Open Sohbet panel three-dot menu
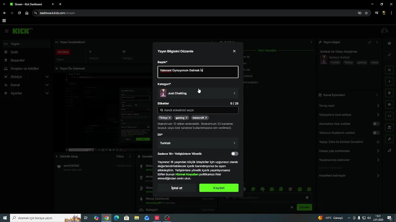This screenshot has width=396, height=222. (x=311, y=42)
